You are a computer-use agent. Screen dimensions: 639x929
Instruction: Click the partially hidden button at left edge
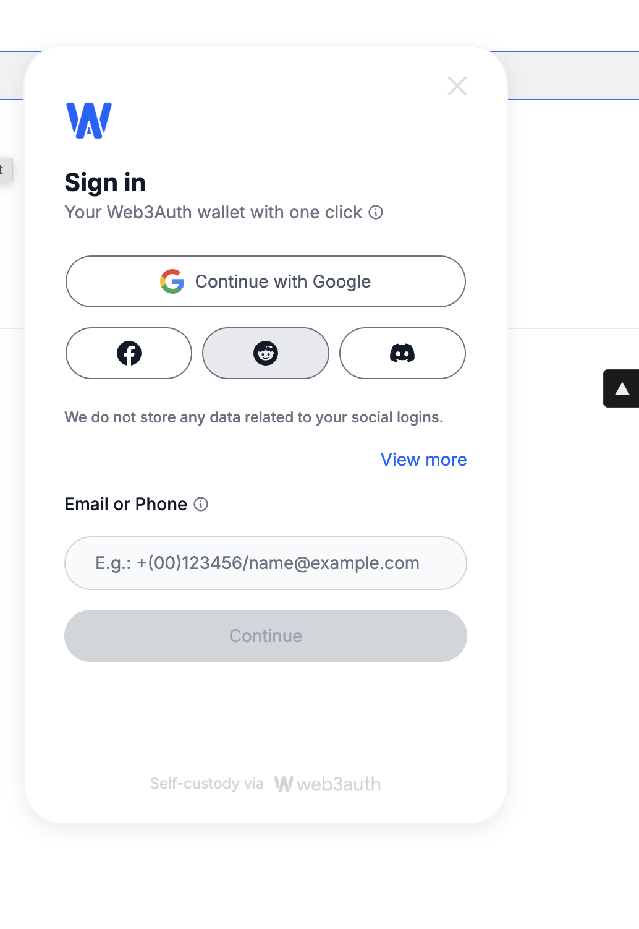tap(6, 170)
